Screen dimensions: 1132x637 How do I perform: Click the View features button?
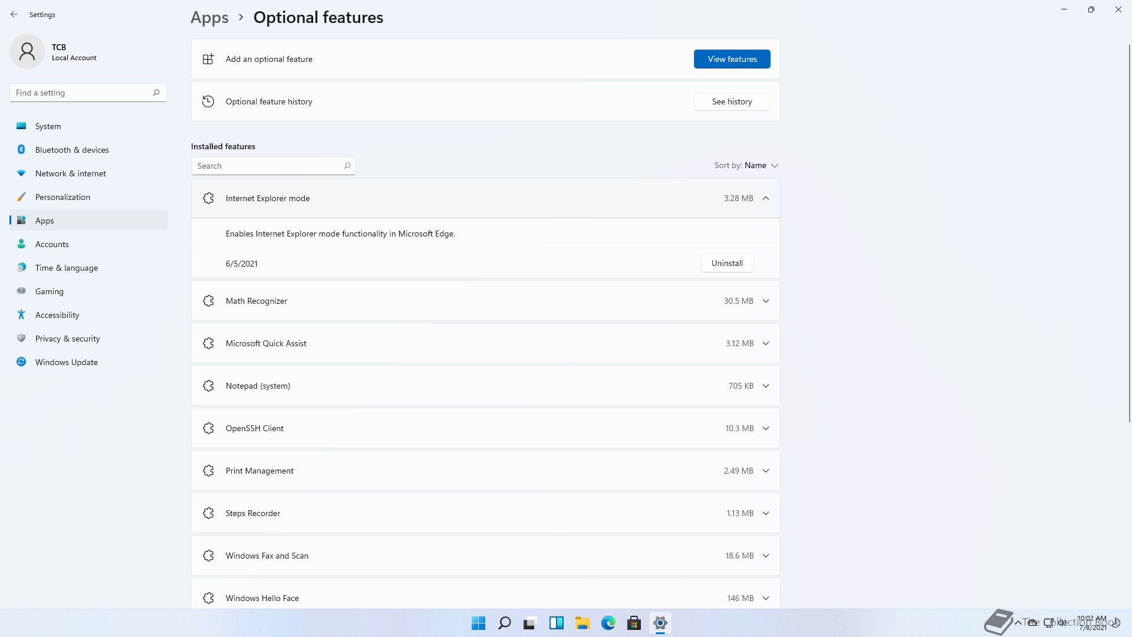tap(732, 59)
